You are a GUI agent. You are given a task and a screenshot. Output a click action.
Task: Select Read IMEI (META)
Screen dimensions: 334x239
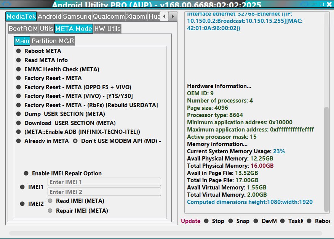[x=76, y=201]
